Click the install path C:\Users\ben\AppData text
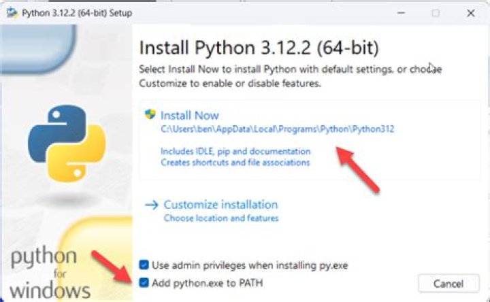 coord(278,129)
